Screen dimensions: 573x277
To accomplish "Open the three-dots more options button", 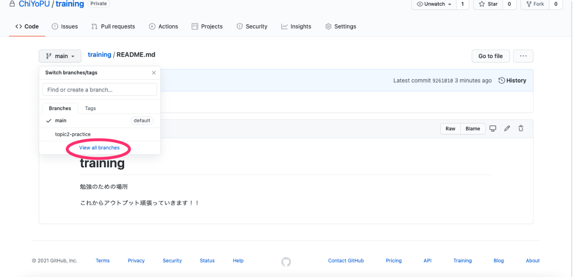I will (523, 56).
